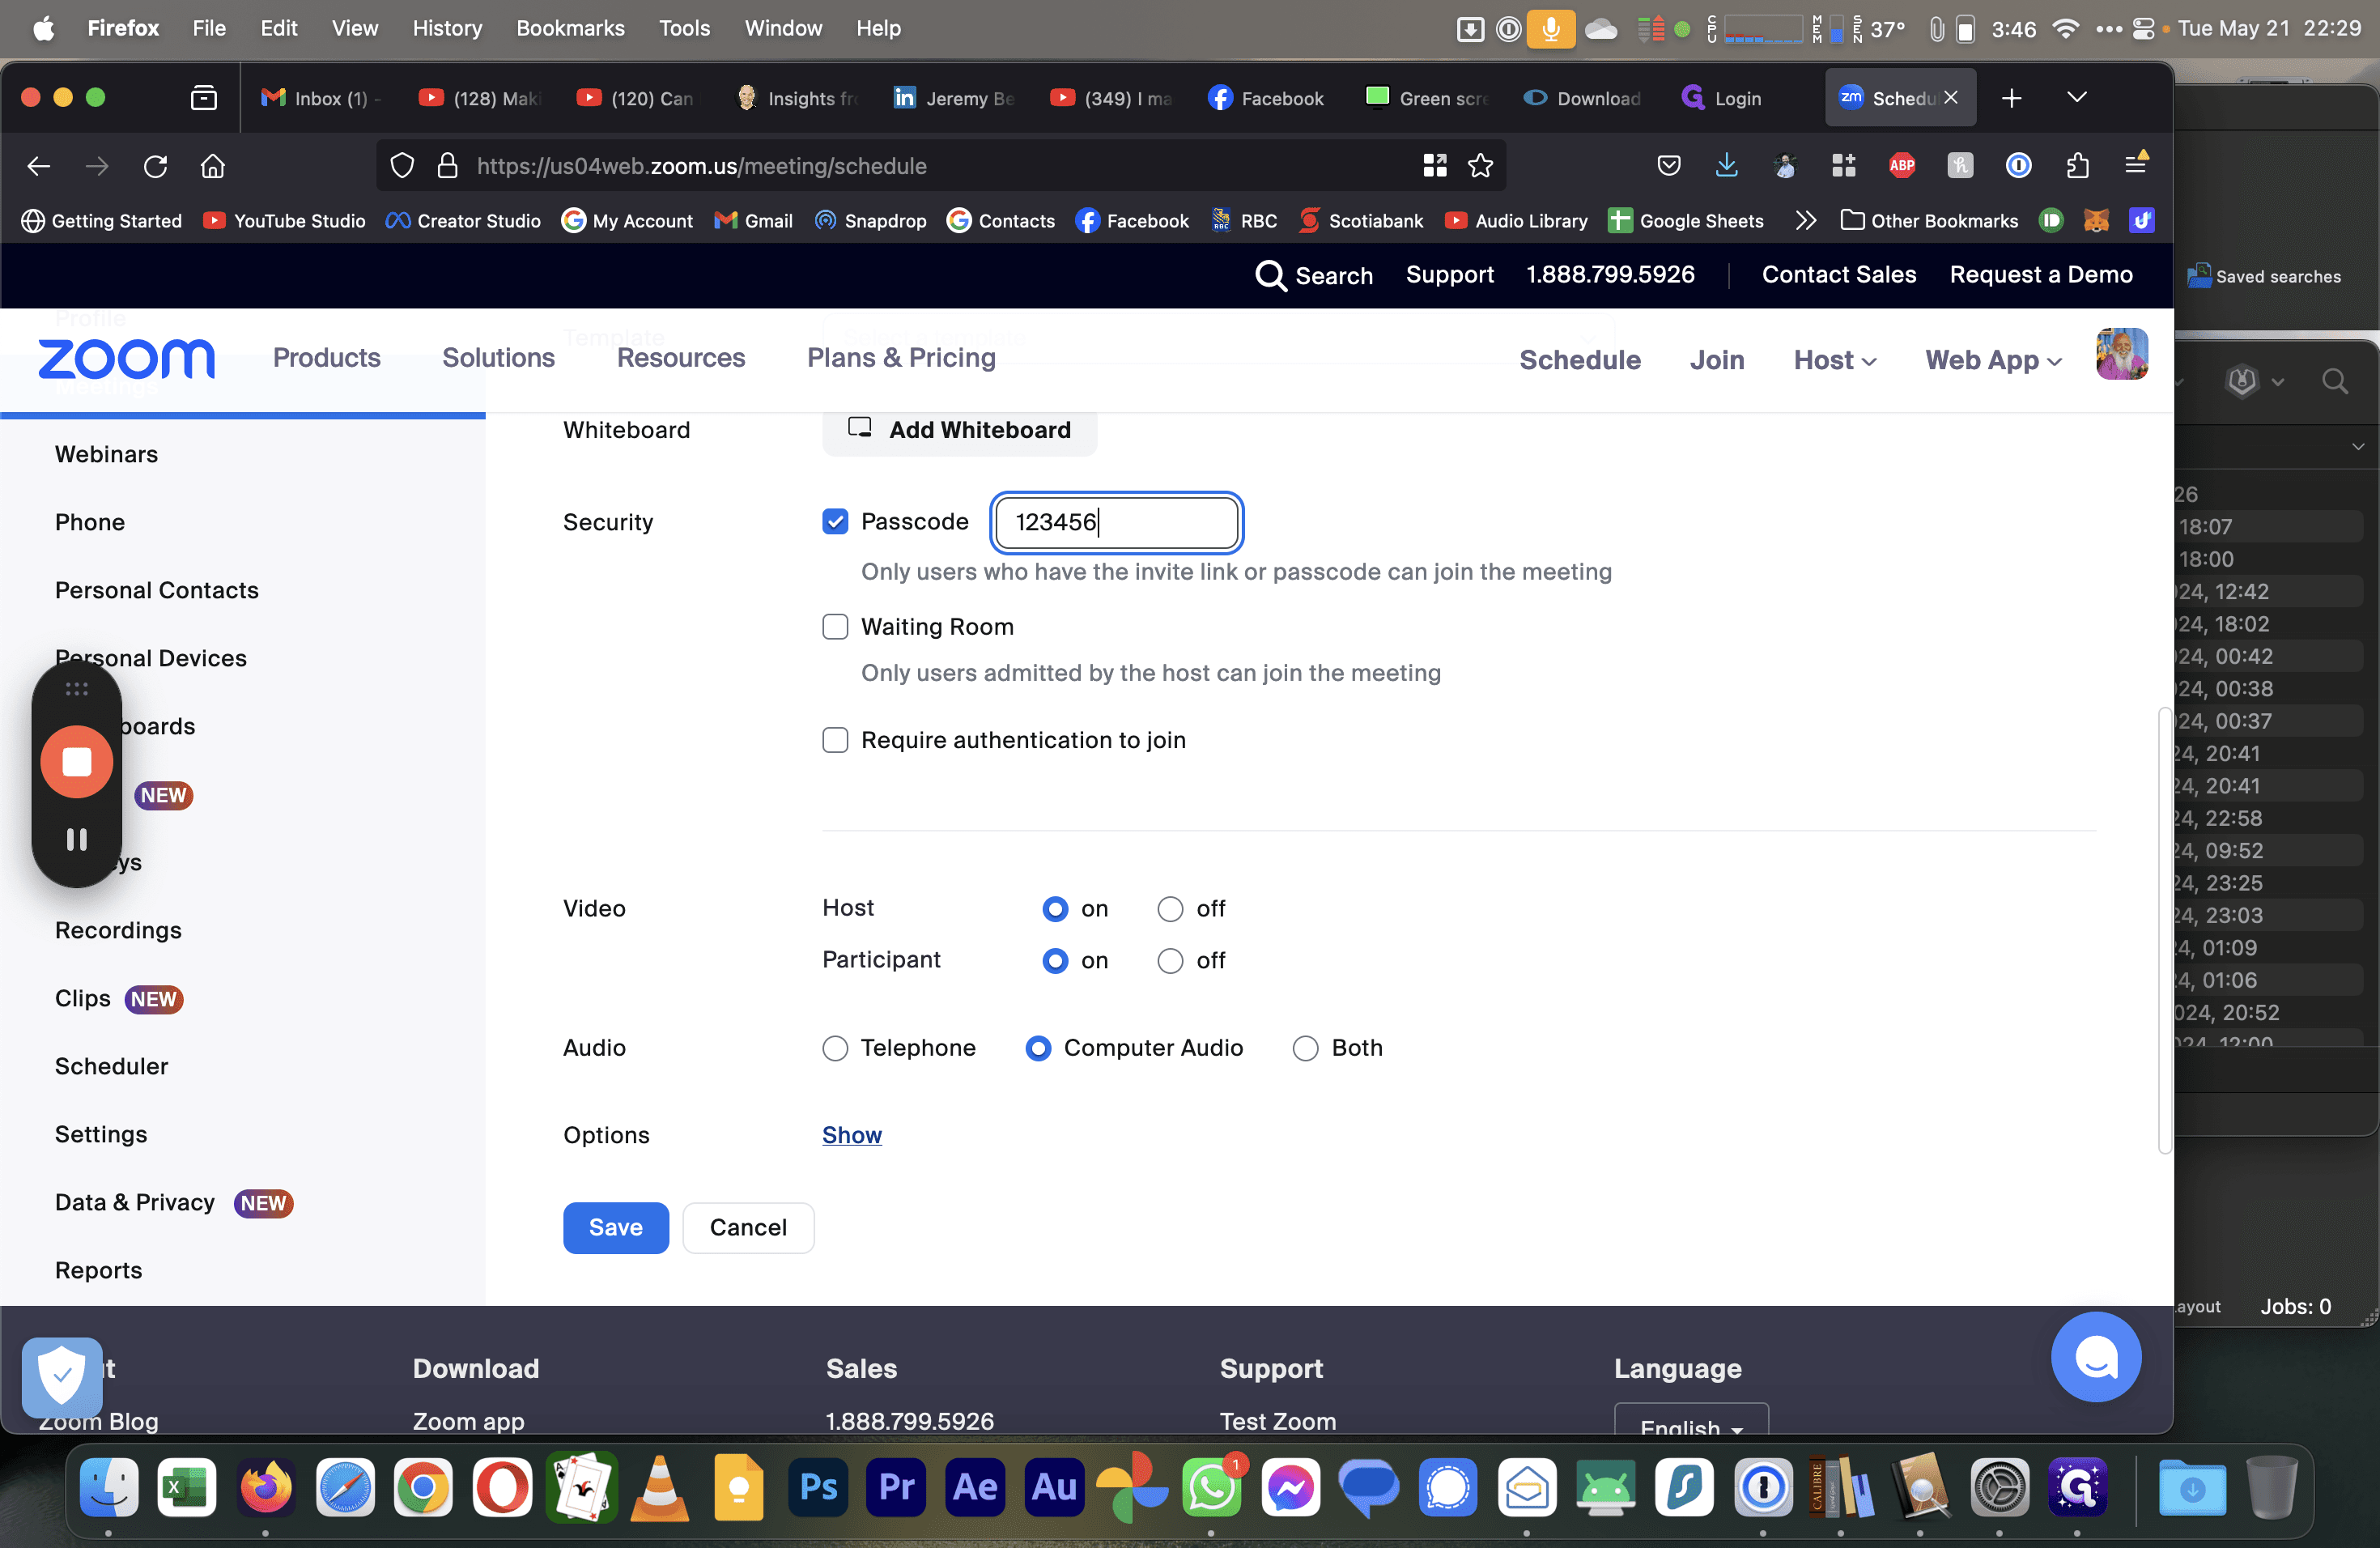Image resolution: width=2380 pixels, height=1548 pixels.
Task: Open Firefox list all tabs chevron
Action: [2077, 97]
